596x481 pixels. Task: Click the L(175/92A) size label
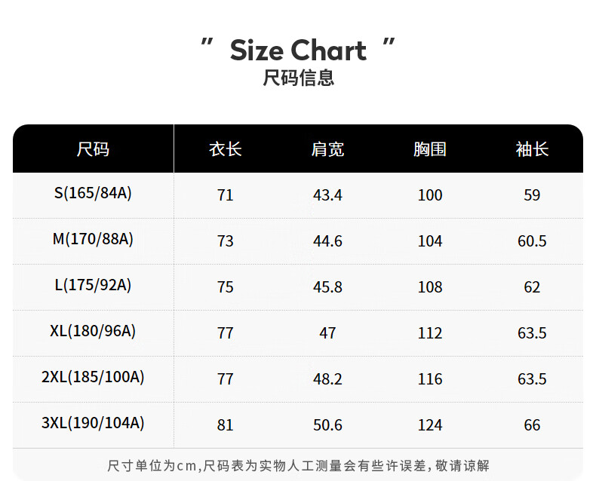93,286
